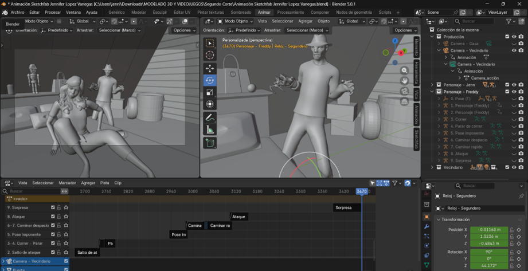
Task: Click the viewport zoom magnifier icon
Action: (x=405, y=70)
